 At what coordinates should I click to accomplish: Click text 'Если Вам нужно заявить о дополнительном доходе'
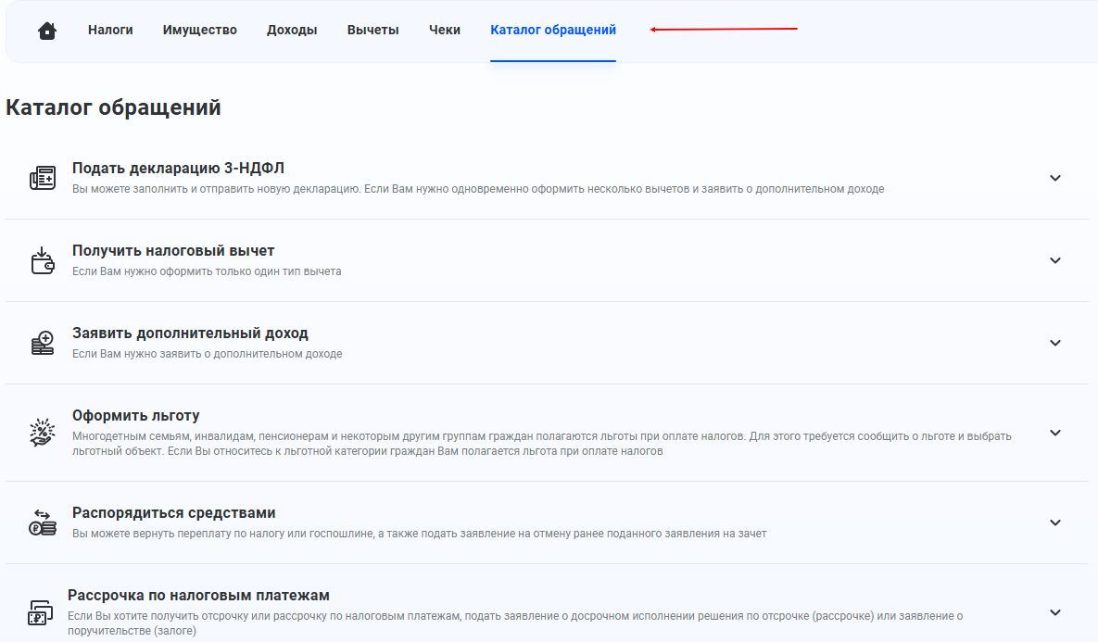pos(208,354)
